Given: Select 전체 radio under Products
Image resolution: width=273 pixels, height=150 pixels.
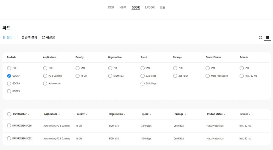Looking at the screenshot, I should (x=9, y=68).
